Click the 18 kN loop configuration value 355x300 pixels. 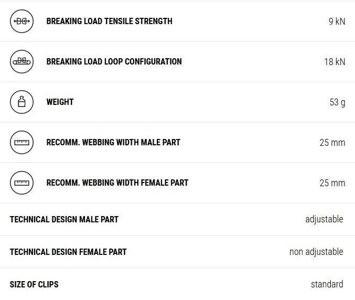coord(335,62)
